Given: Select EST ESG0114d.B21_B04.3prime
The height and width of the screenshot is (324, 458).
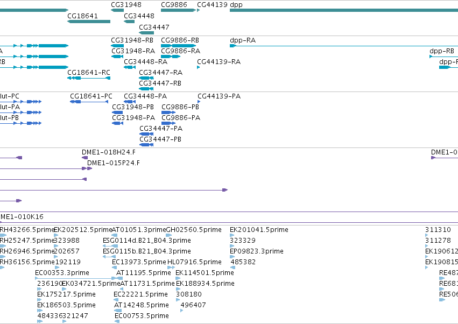Looking at the screenshot, I should click(x=147, y=241).
